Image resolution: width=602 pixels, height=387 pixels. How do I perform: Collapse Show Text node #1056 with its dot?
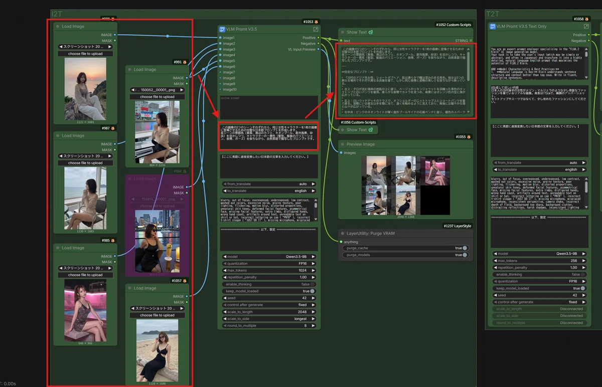point(343,130)
